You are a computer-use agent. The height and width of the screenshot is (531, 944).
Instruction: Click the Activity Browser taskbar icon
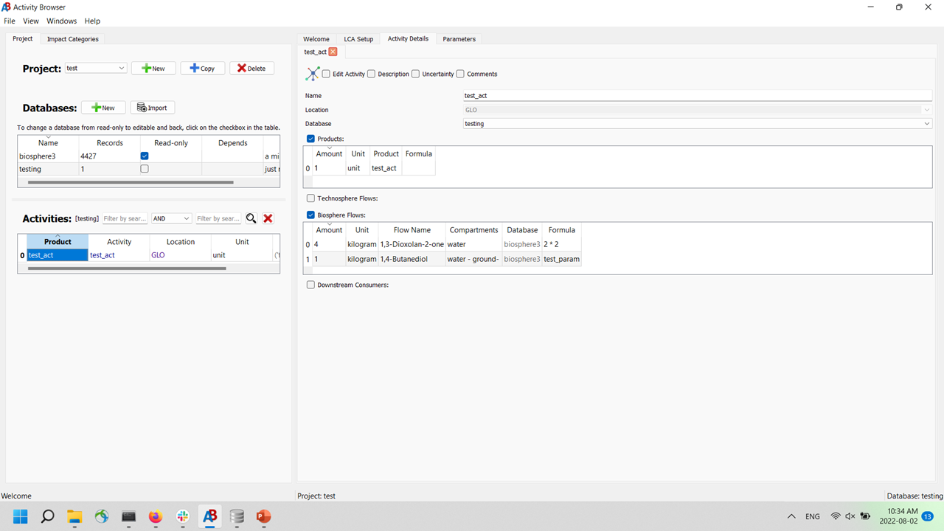(x=210, y=516)
